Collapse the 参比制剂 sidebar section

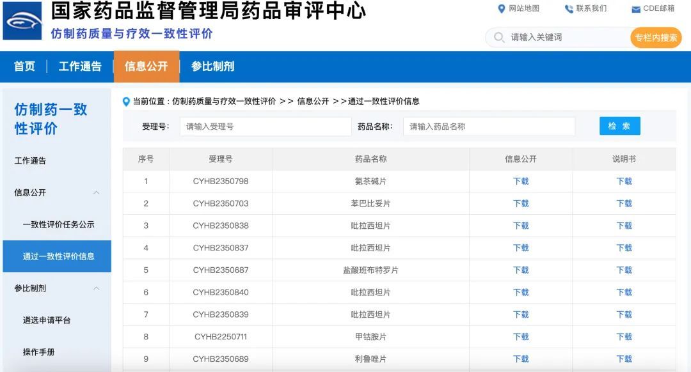[x=97, y=288]
